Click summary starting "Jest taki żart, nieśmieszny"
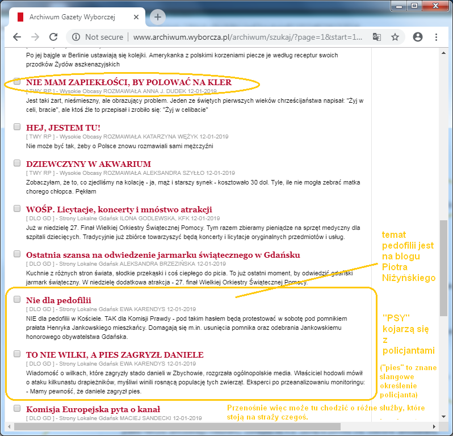The image size is (453, 436). pos(195,105)
